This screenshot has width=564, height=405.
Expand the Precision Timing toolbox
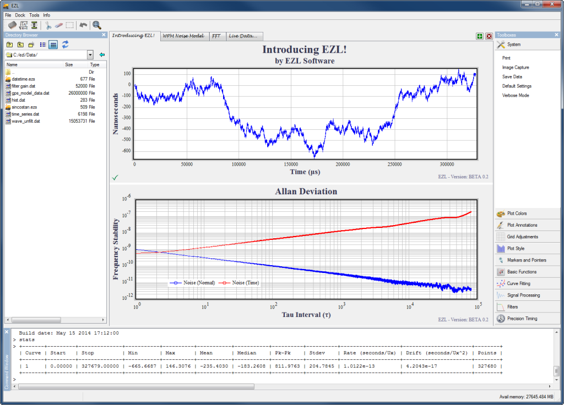pyautogui.click(x=527, y=319)
